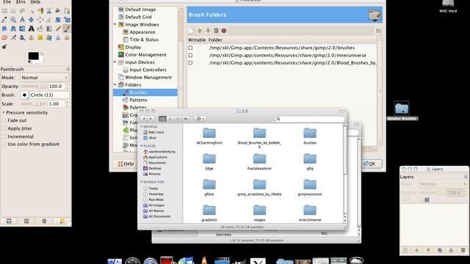Select Patterns in preferences tree
The image size is (470, 264).
pyautogui.click(x=138, y=100)
